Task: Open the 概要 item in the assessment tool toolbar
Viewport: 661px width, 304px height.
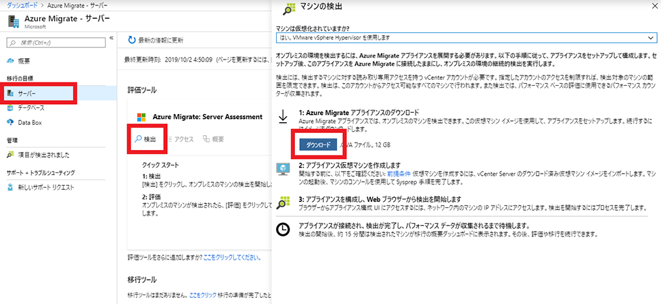Action: click(x=214, y=139)
